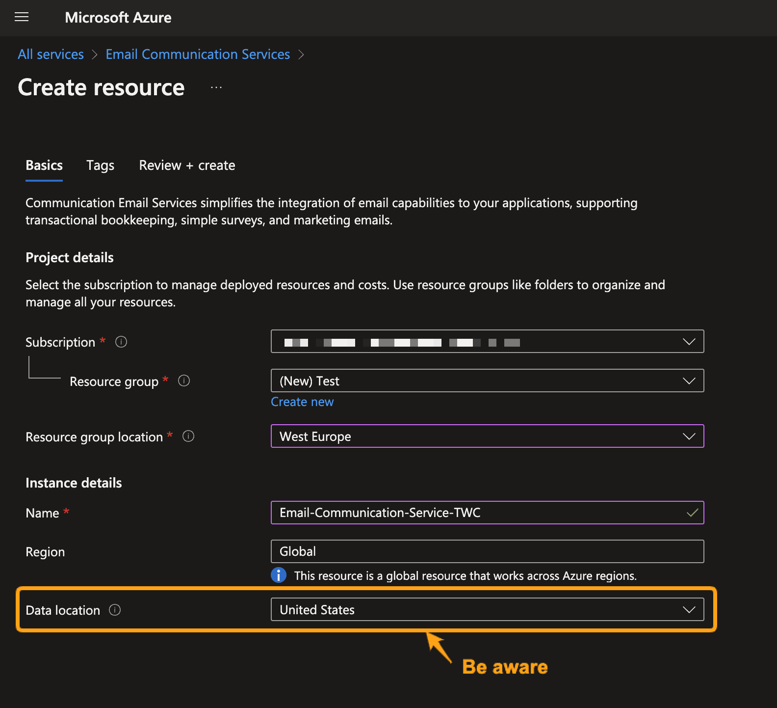777x708 pixels.
Task: Open Email Communication Services breadcrumb
Action: coord(198,54)
